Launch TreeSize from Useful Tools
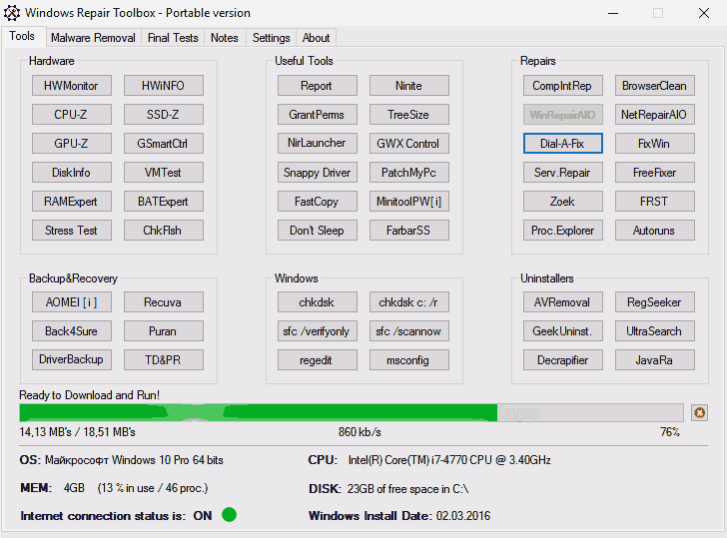This screenshot has width=727, height=538. click(408, 115)
